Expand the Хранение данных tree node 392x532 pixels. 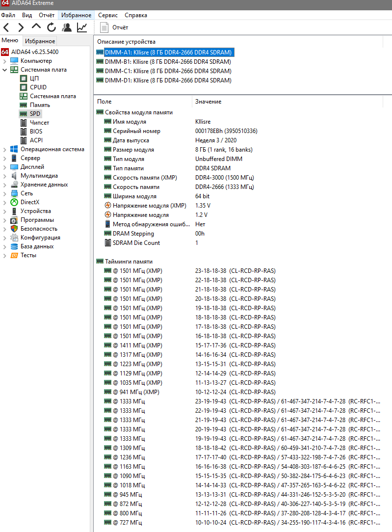4,185
